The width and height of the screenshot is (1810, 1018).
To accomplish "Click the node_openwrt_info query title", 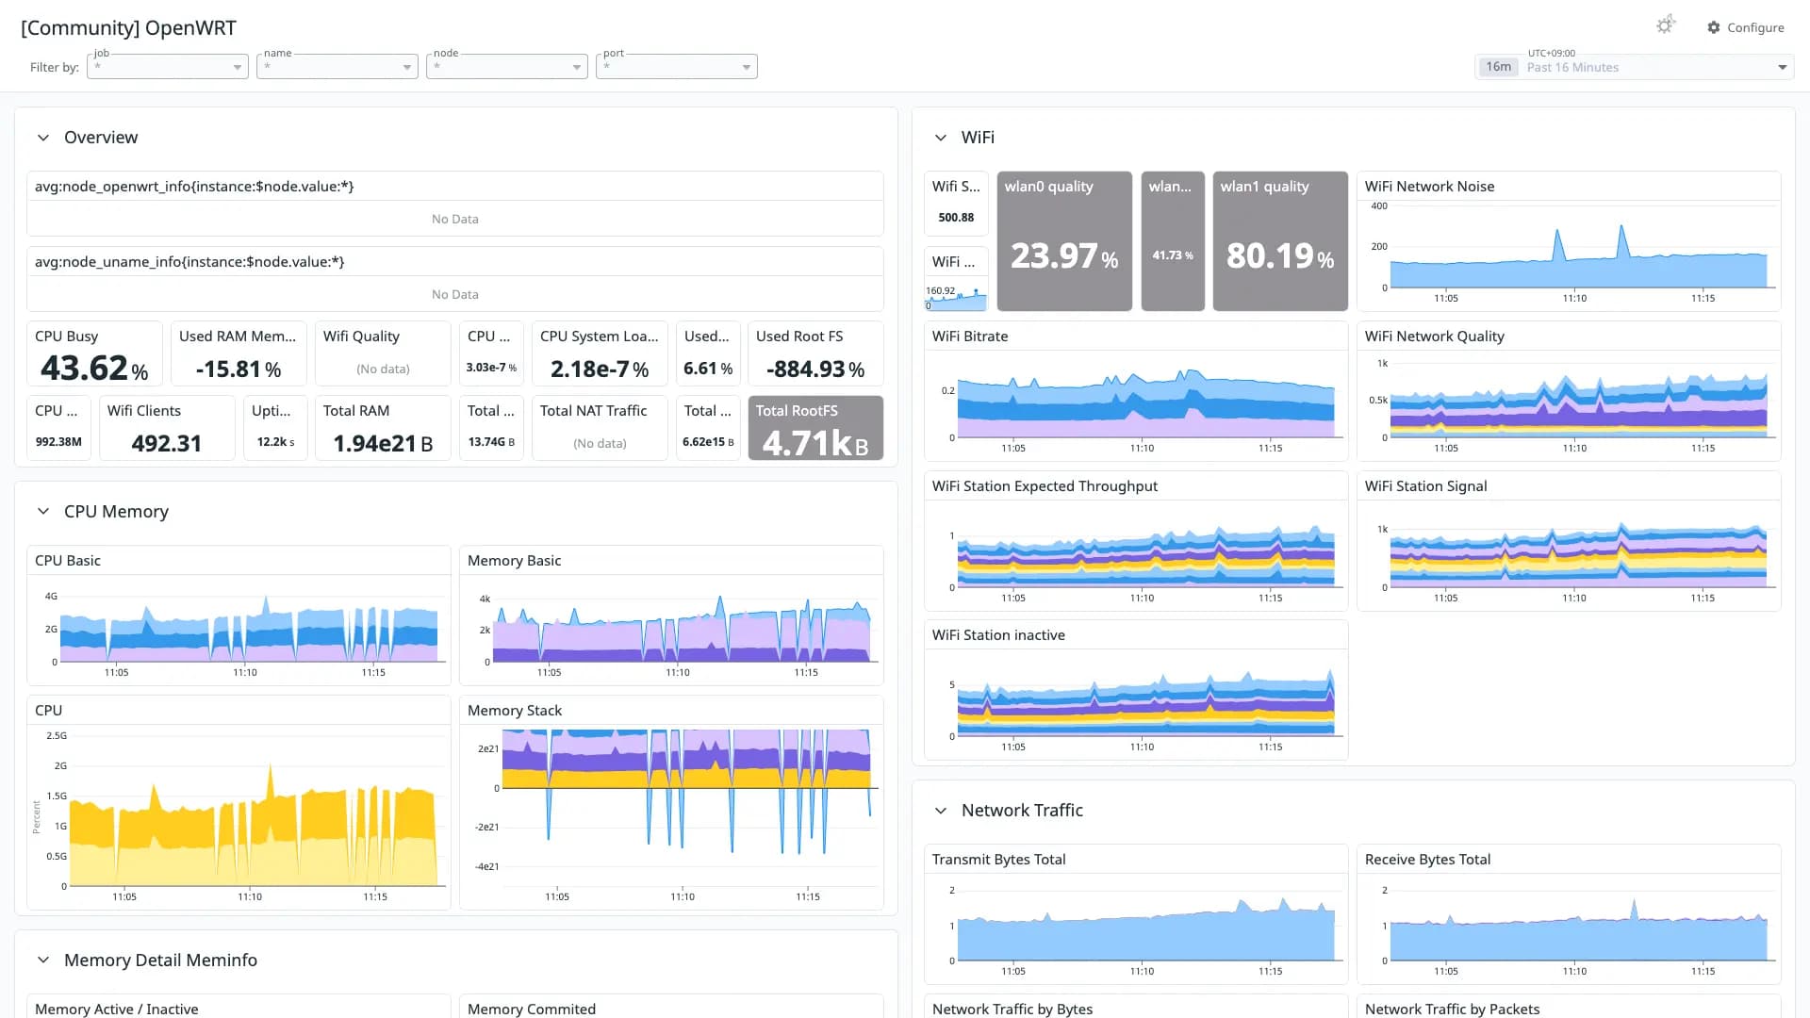I will (194, 187).
